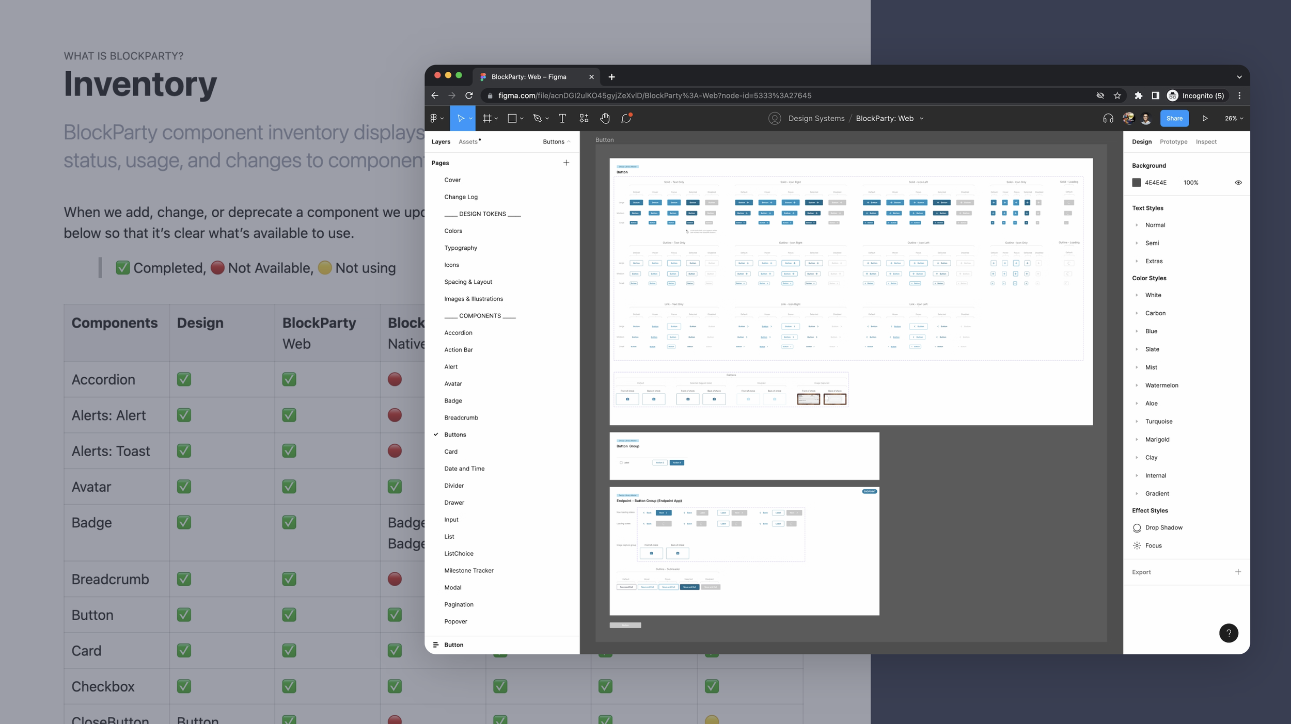Open the 26% zoom dropdown
Image resolution: width=1291 pixels, height=724 pixels.
[1234, 119]
